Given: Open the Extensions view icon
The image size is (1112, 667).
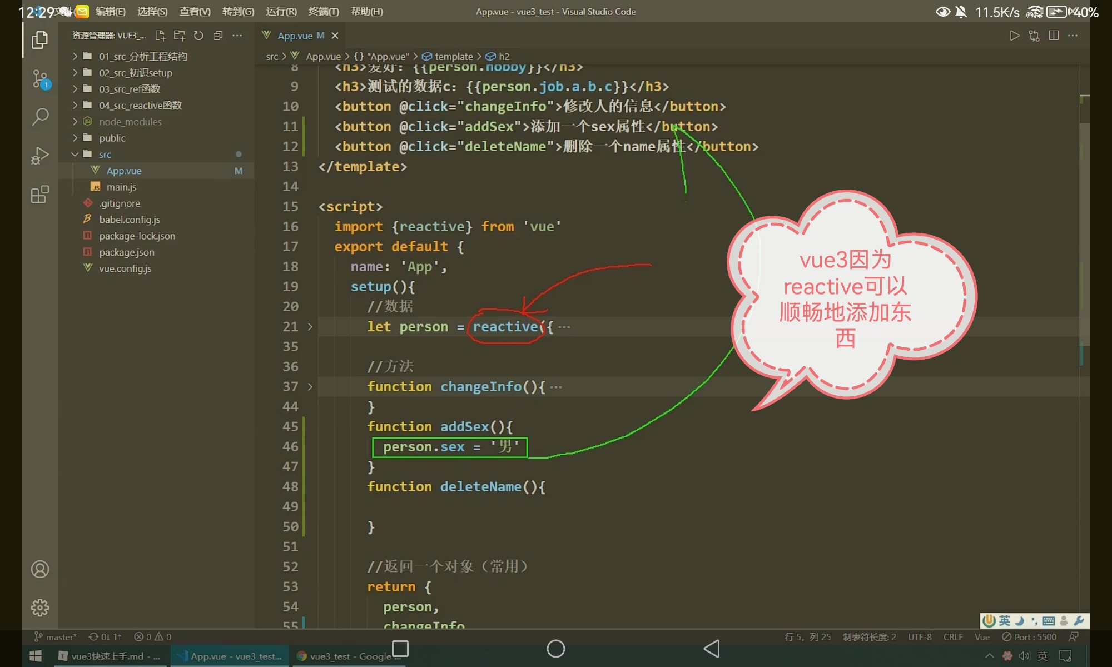Looking at the screenshot, I should tap(39, 195).
